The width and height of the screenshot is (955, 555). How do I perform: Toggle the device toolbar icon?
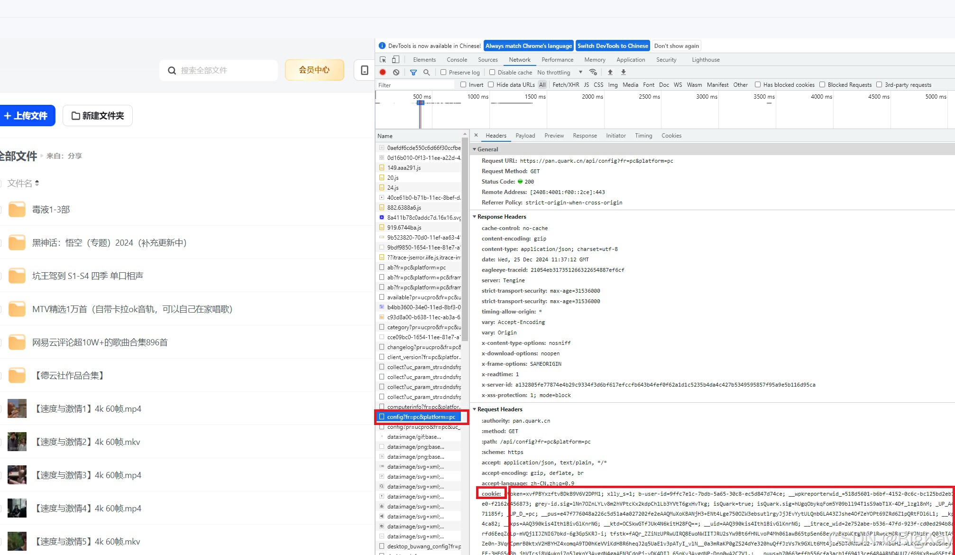tap(395, 59)
